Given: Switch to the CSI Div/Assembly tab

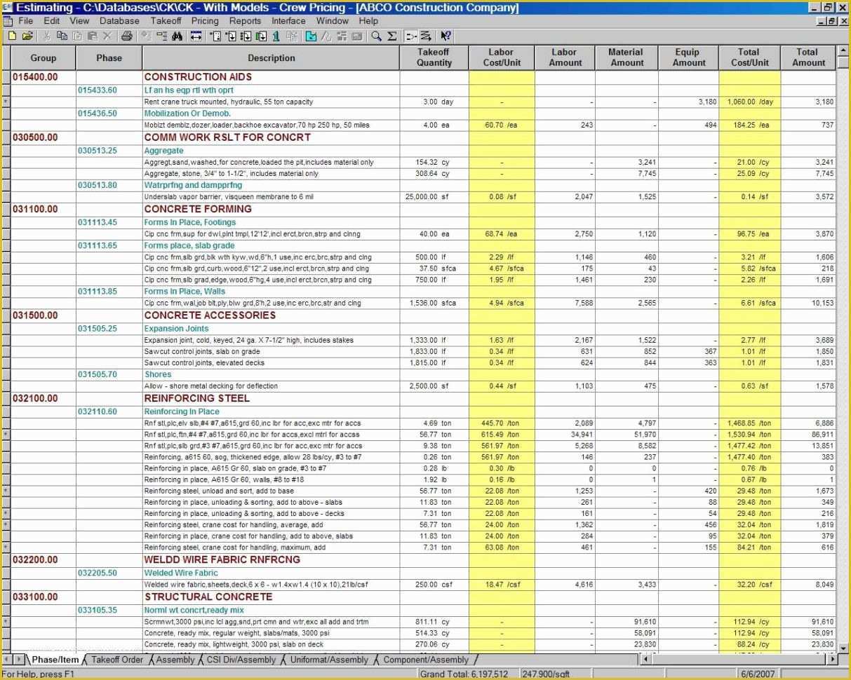Looking at the screenshot, I should click(241, 660).
